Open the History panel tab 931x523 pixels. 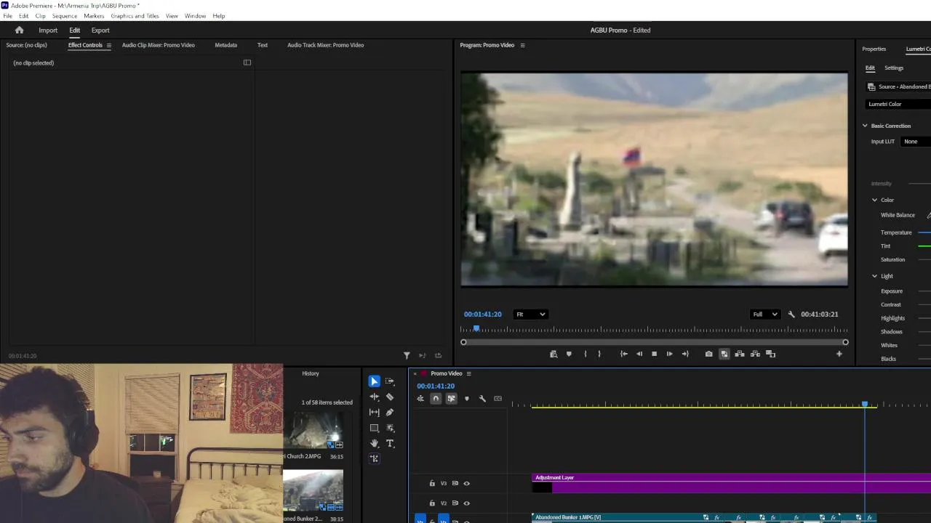[x=311, y=373]
